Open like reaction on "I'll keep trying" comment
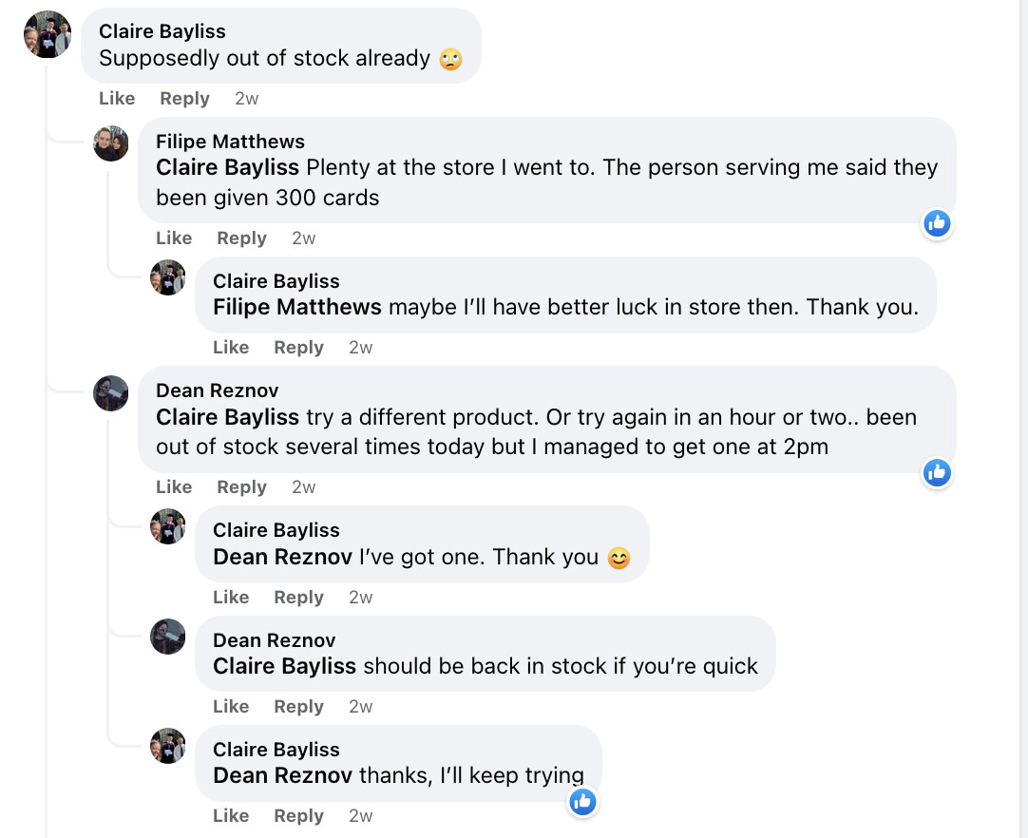 tap(582, 802)
